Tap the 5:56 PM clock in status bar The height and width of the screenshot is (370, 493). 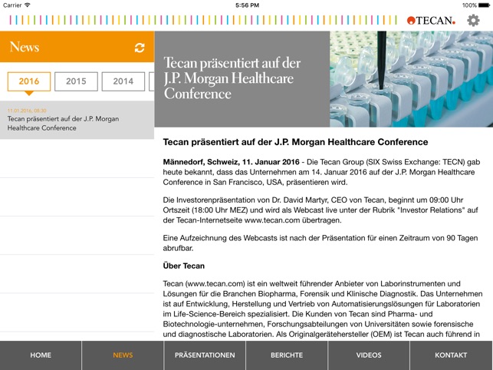(x=247, y=5)
